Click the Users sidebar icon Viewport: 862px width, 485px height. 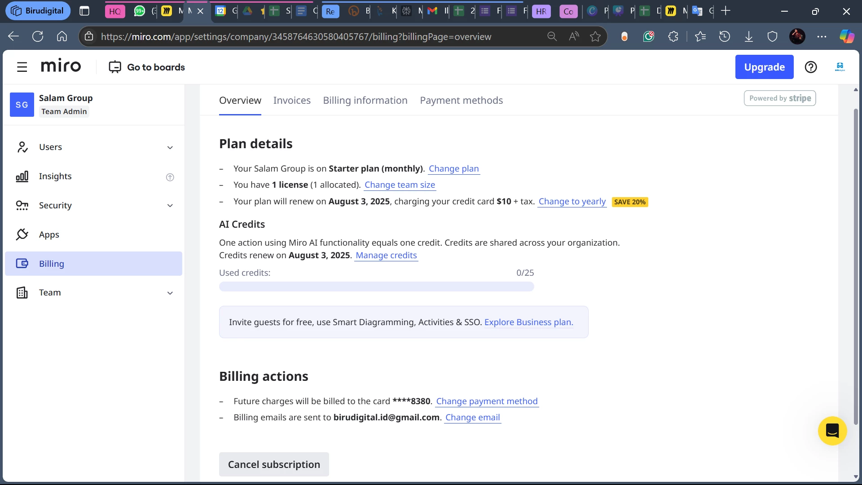point(22,147)
